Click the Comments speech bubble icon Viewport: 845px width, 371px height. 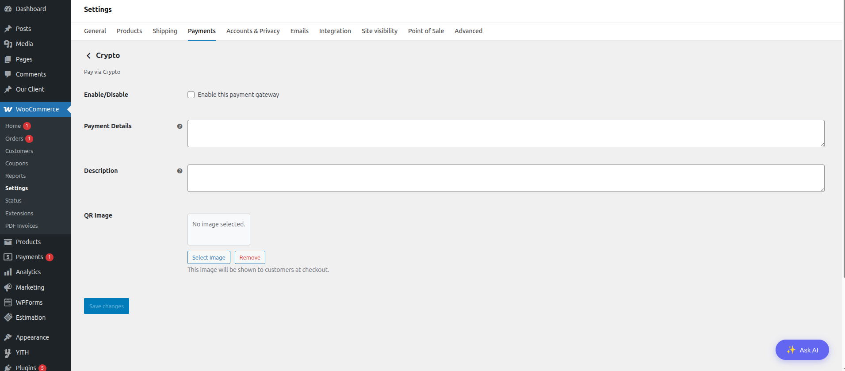8,74
